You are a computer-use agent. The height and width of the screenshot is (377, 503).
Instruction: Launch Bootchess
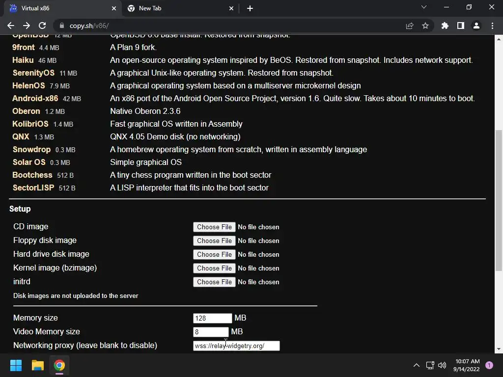point(32,175)
